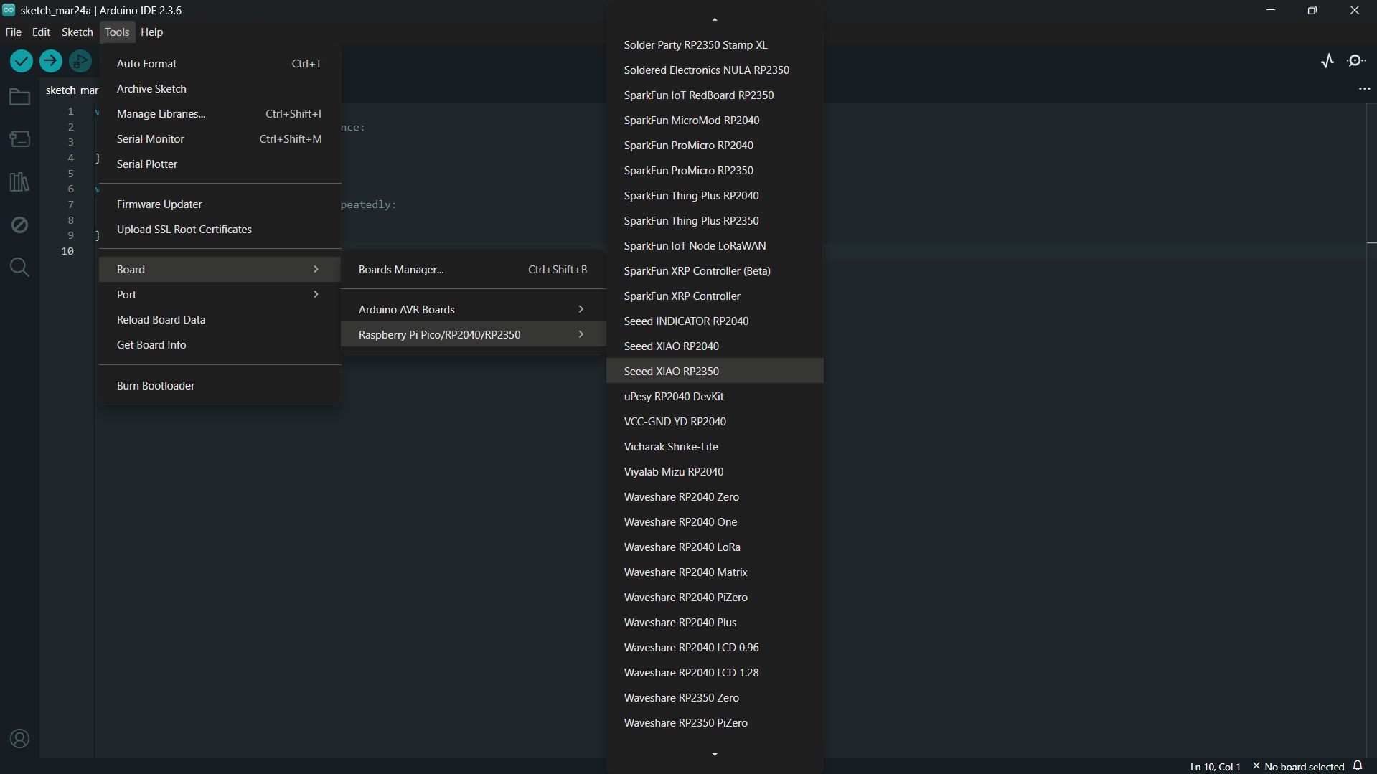The width and height of the screenshot is (1377, 774).
Task: Choose Waveshare RP2040 Zero board
Action: (715, 497)
